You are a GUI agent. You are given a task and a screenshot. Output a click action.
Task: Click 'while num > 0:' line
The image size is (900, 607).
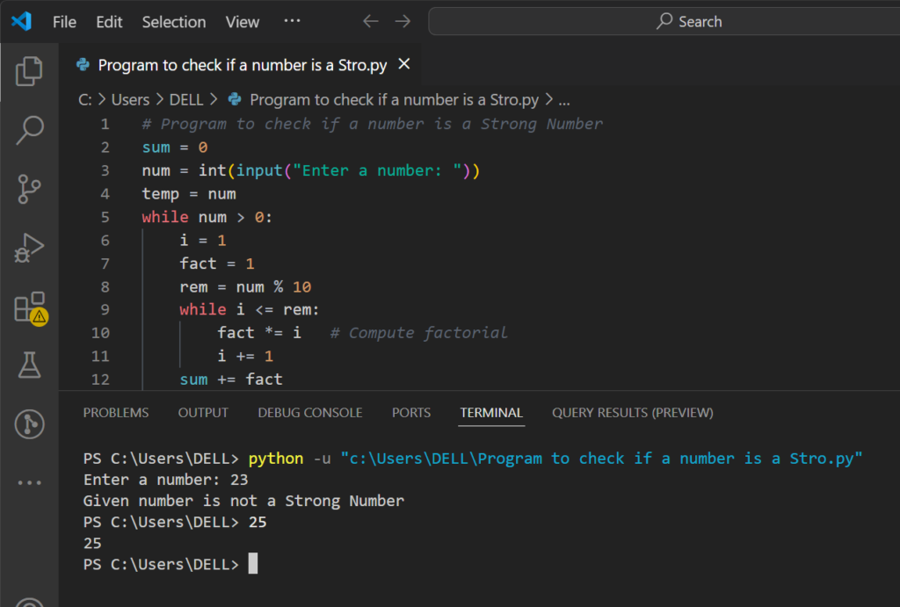[x=207, y=217]
